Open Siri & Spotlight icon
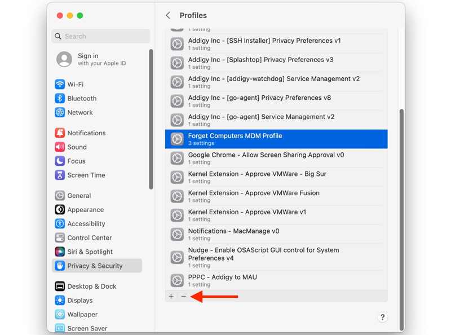 (x=60, y=252)
